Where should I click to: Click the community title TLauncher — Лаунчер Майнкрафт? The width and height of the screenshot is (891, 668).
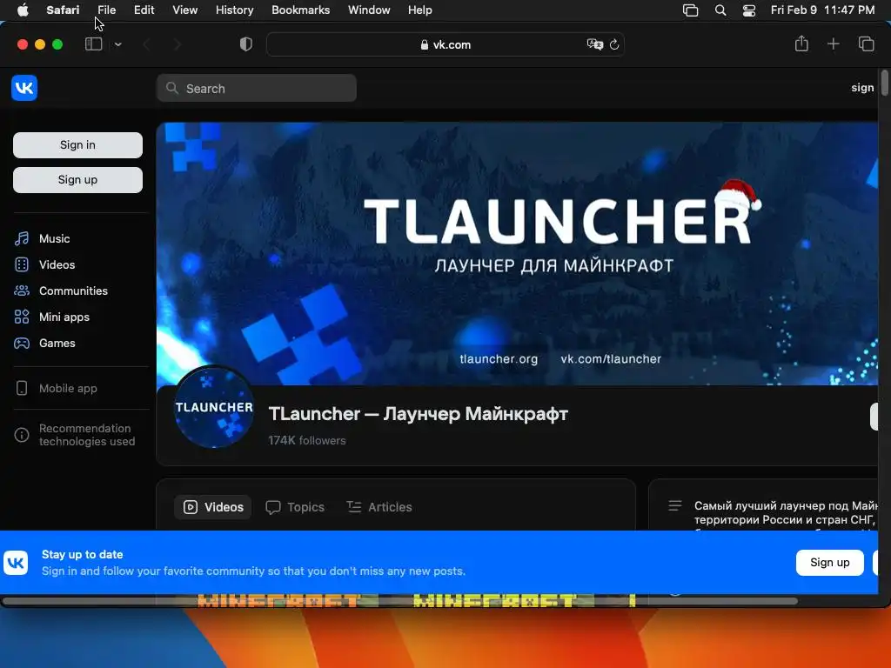coord(419,414)
